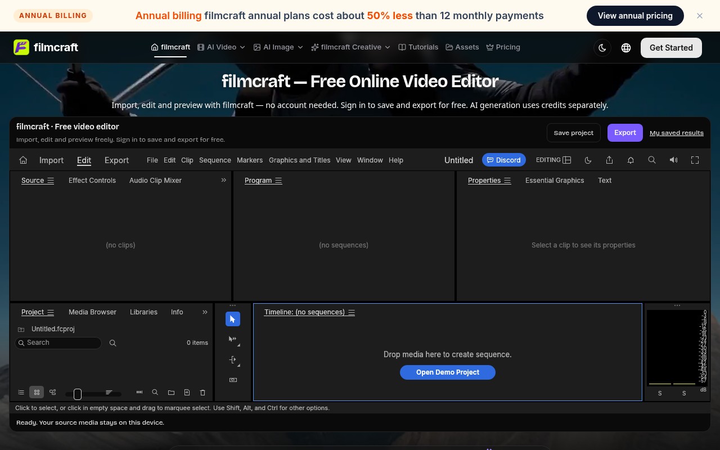The height and width of the screenshot is (450, 720).
Task: Select the Selection arrow tool
Action: click(233, 319)
